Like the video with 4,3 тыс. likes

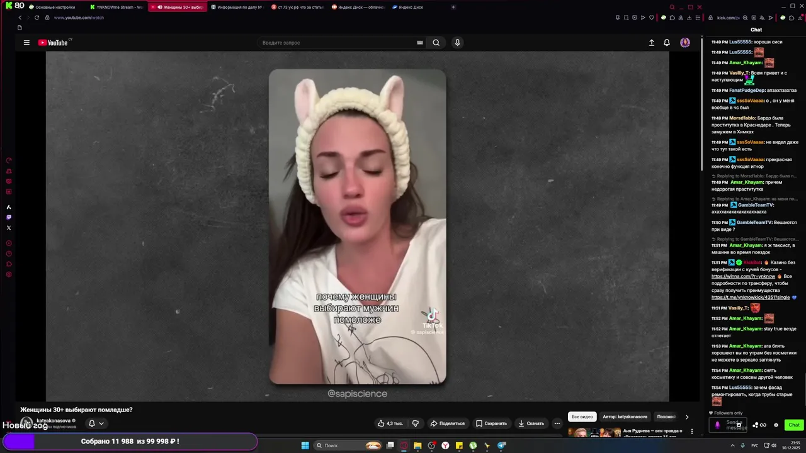point(390,423)
